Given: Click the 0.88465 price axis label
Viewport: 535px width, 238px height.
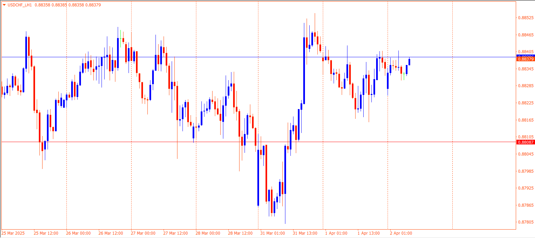Looking at the screenshot, I should [526, 35].
